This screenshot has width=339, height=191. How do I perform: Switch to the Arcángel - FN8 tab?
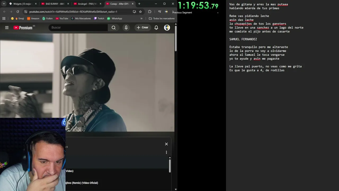pyautogui.click(x=87, y=4)
